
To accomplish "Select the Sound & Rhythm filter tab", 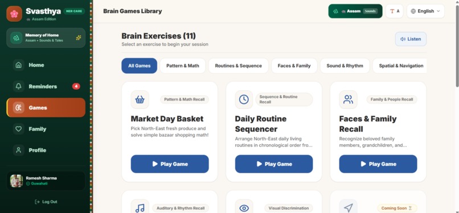I will 345,66.
